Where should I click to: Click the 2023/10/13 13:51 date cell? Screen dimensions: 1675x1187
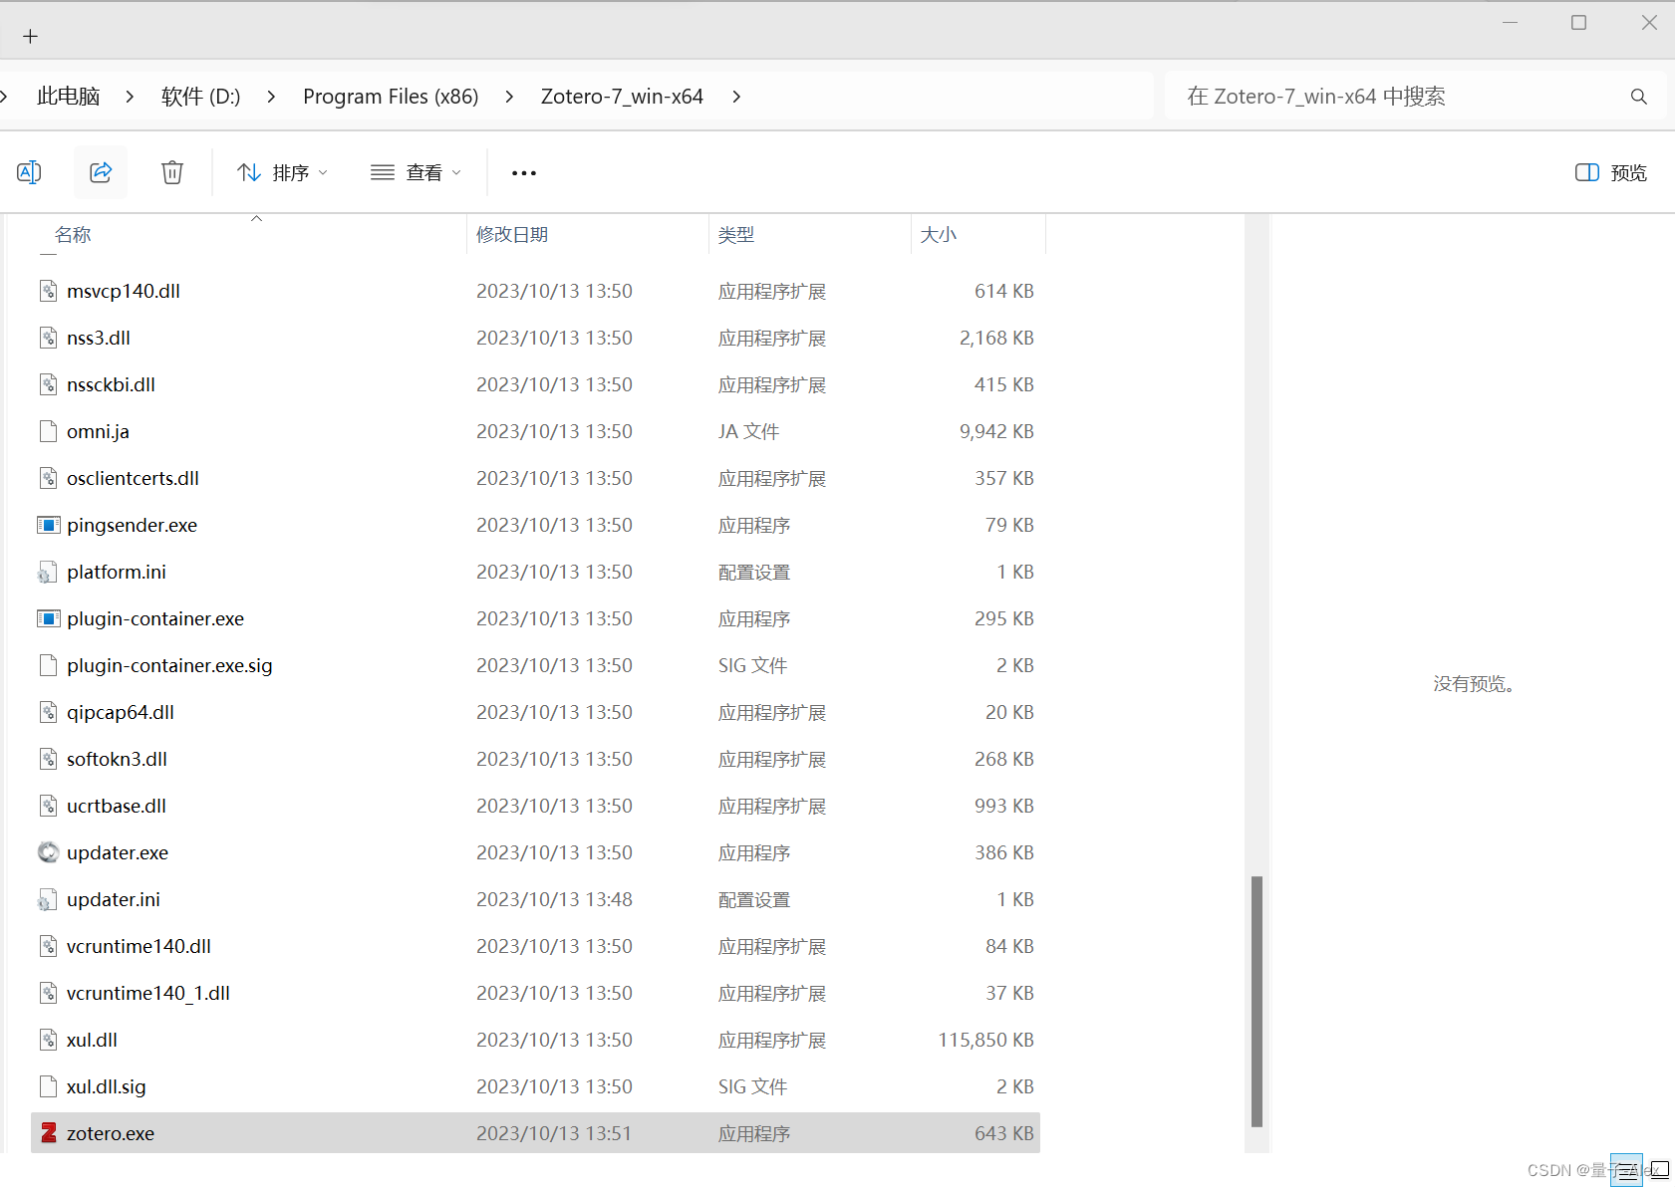coord(554,1133)
